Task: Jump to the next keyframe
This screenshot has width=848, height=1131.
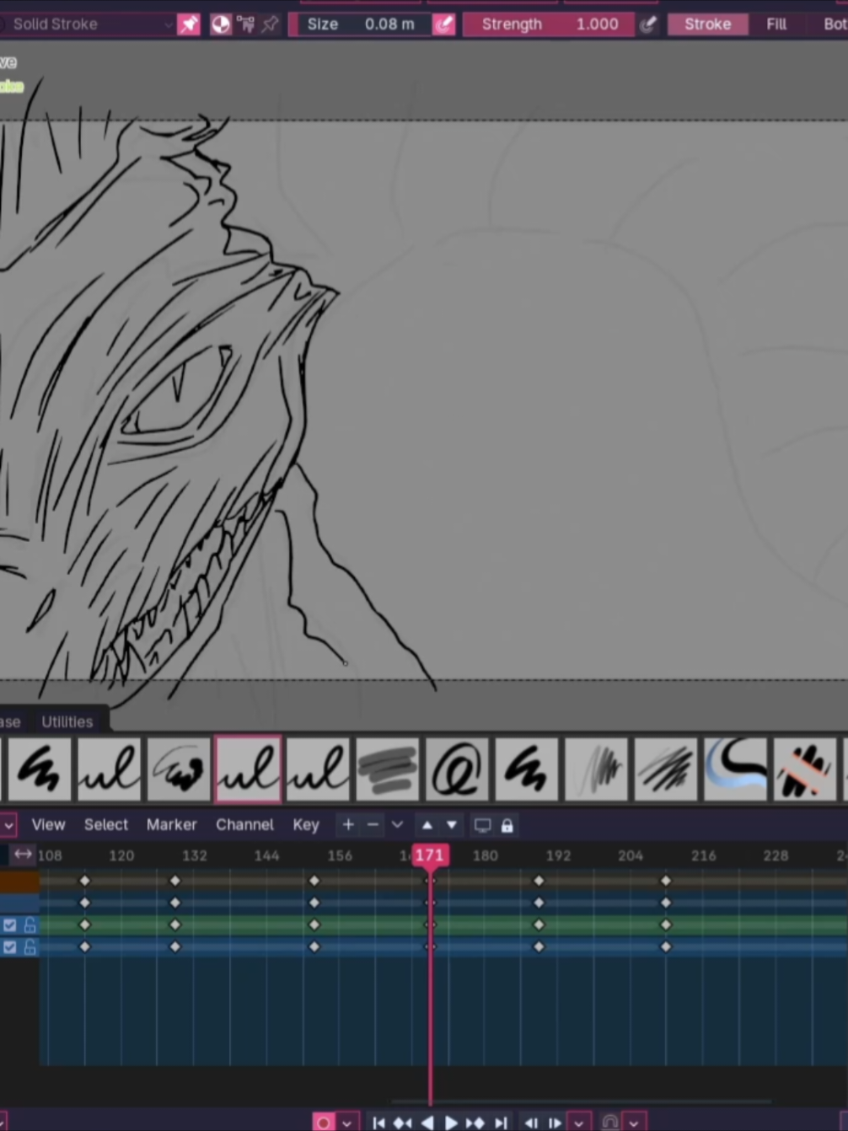Action: tap(475, 1122)
